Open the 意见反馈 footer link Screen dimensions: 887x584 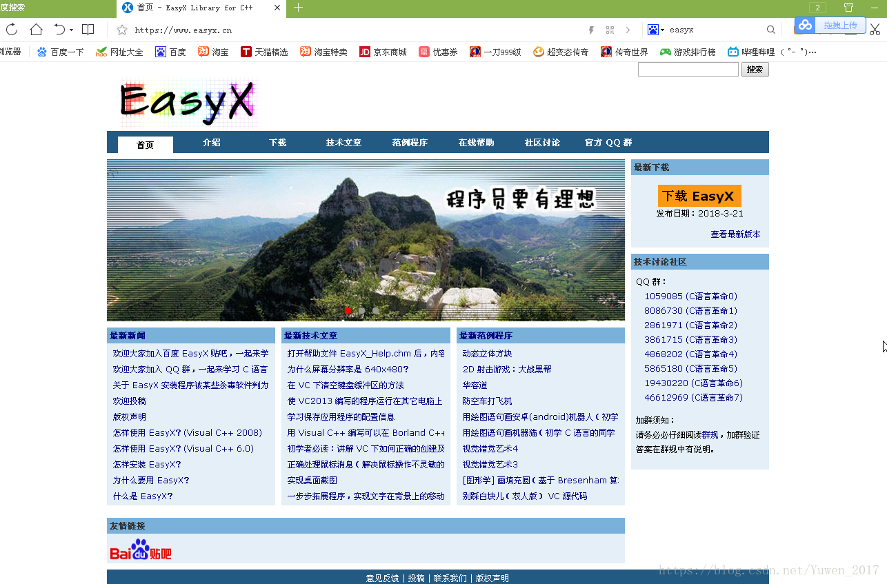click(x=382, y=578)
